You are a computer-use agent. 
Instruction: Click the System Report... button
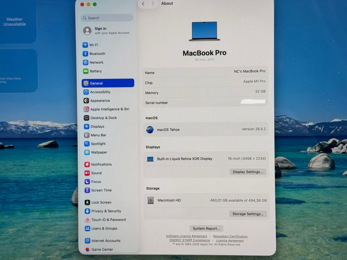coord(206,228)
